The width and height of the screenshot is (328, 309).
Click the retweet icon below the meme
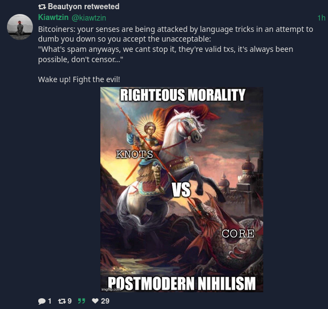coord(61,301)
